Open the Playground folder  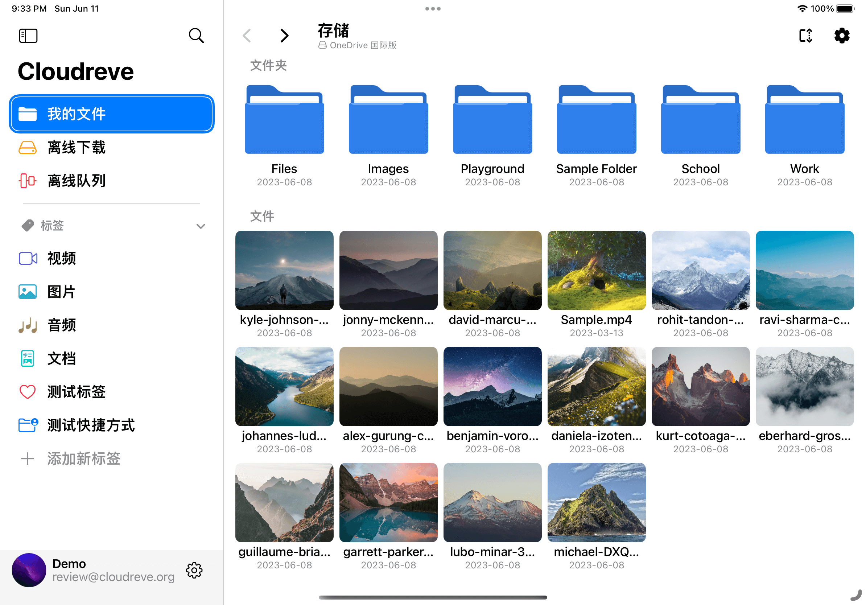(x=492, y=120)
